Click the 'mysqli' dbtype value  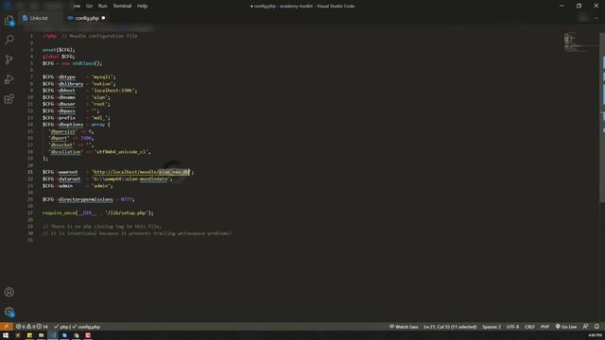coord(103,77)
